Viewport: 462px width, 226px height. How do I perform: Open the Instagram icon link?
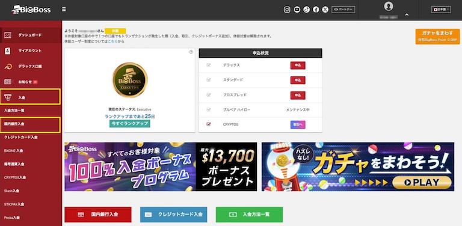tap(287, 10)
